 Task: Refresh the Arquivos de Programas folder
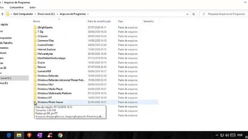194,14
